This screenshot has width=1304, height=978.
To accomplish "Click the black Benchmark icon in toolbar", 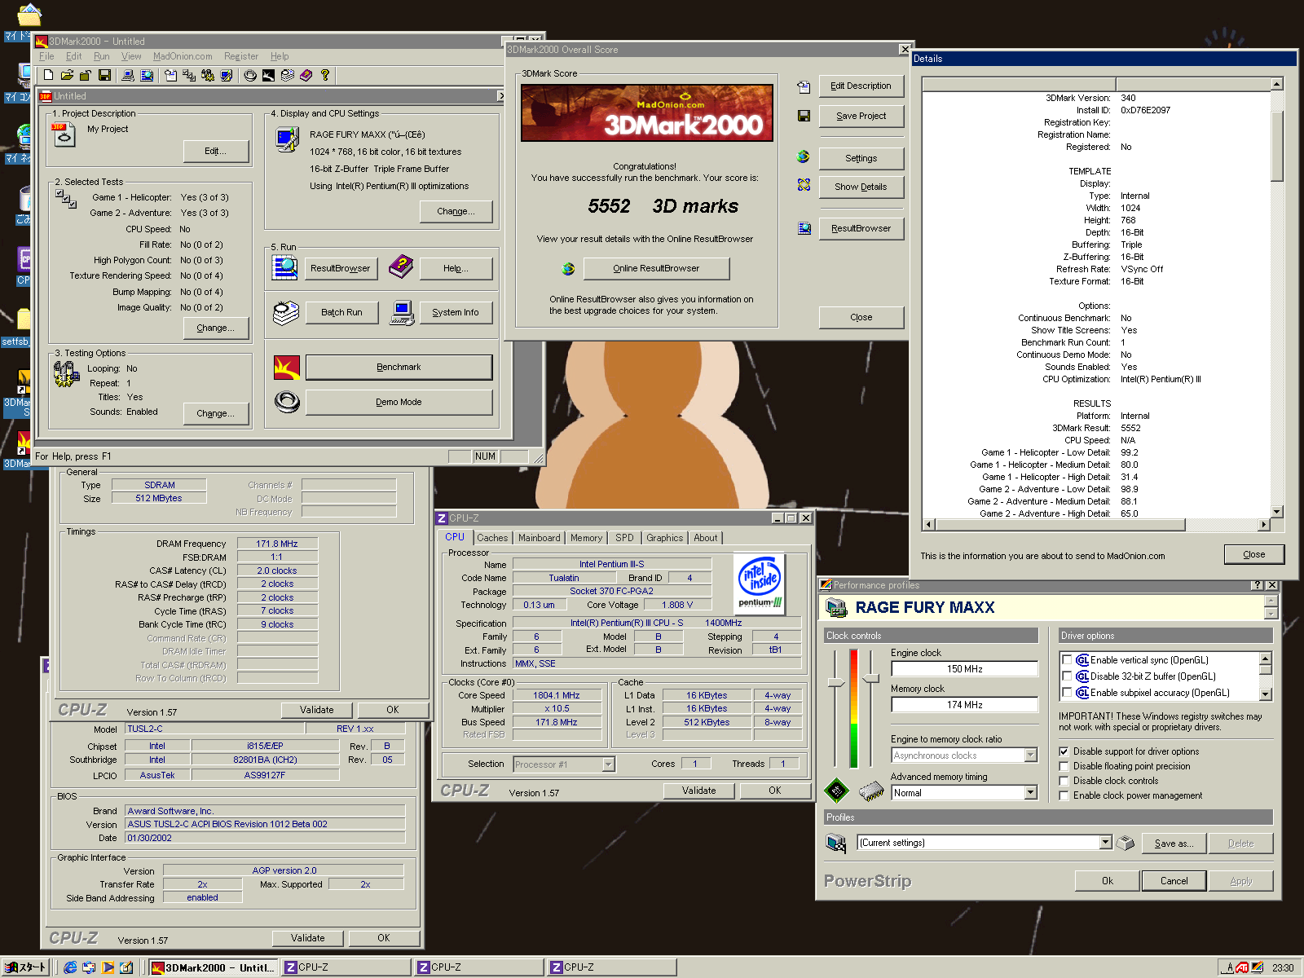I will 268,75.
